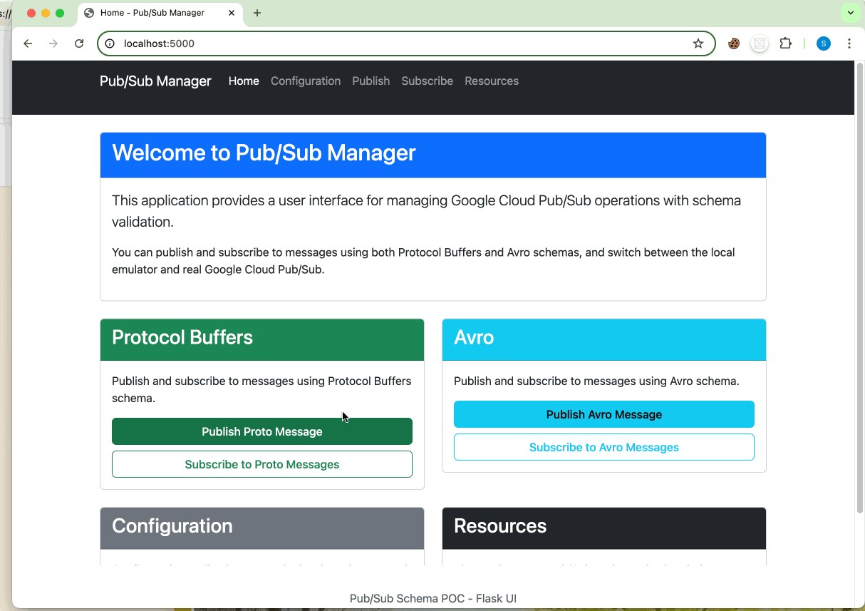Open a new tab with the plus button
This screenshot has height=611, width=865.
tap(257, 13)
